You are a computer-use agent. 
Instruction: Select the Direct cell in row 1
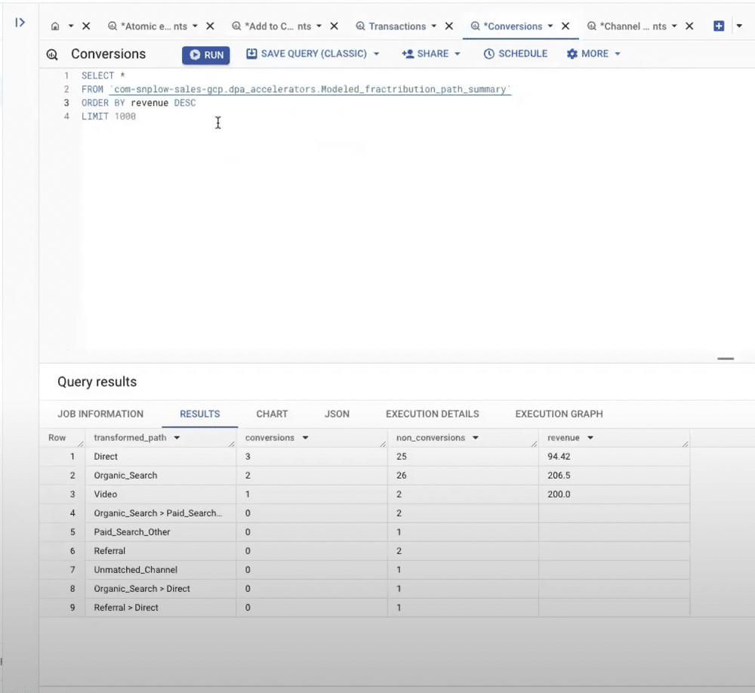click(x=161, y=457)
